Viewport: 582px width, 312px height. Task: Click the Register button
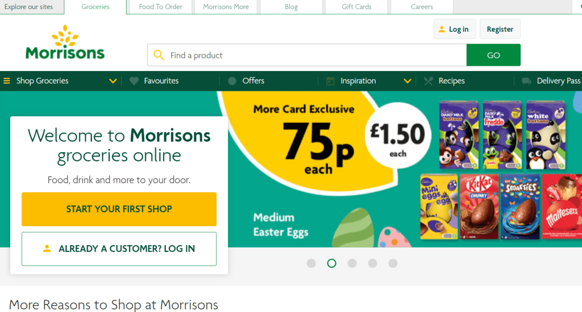(500, 29)
